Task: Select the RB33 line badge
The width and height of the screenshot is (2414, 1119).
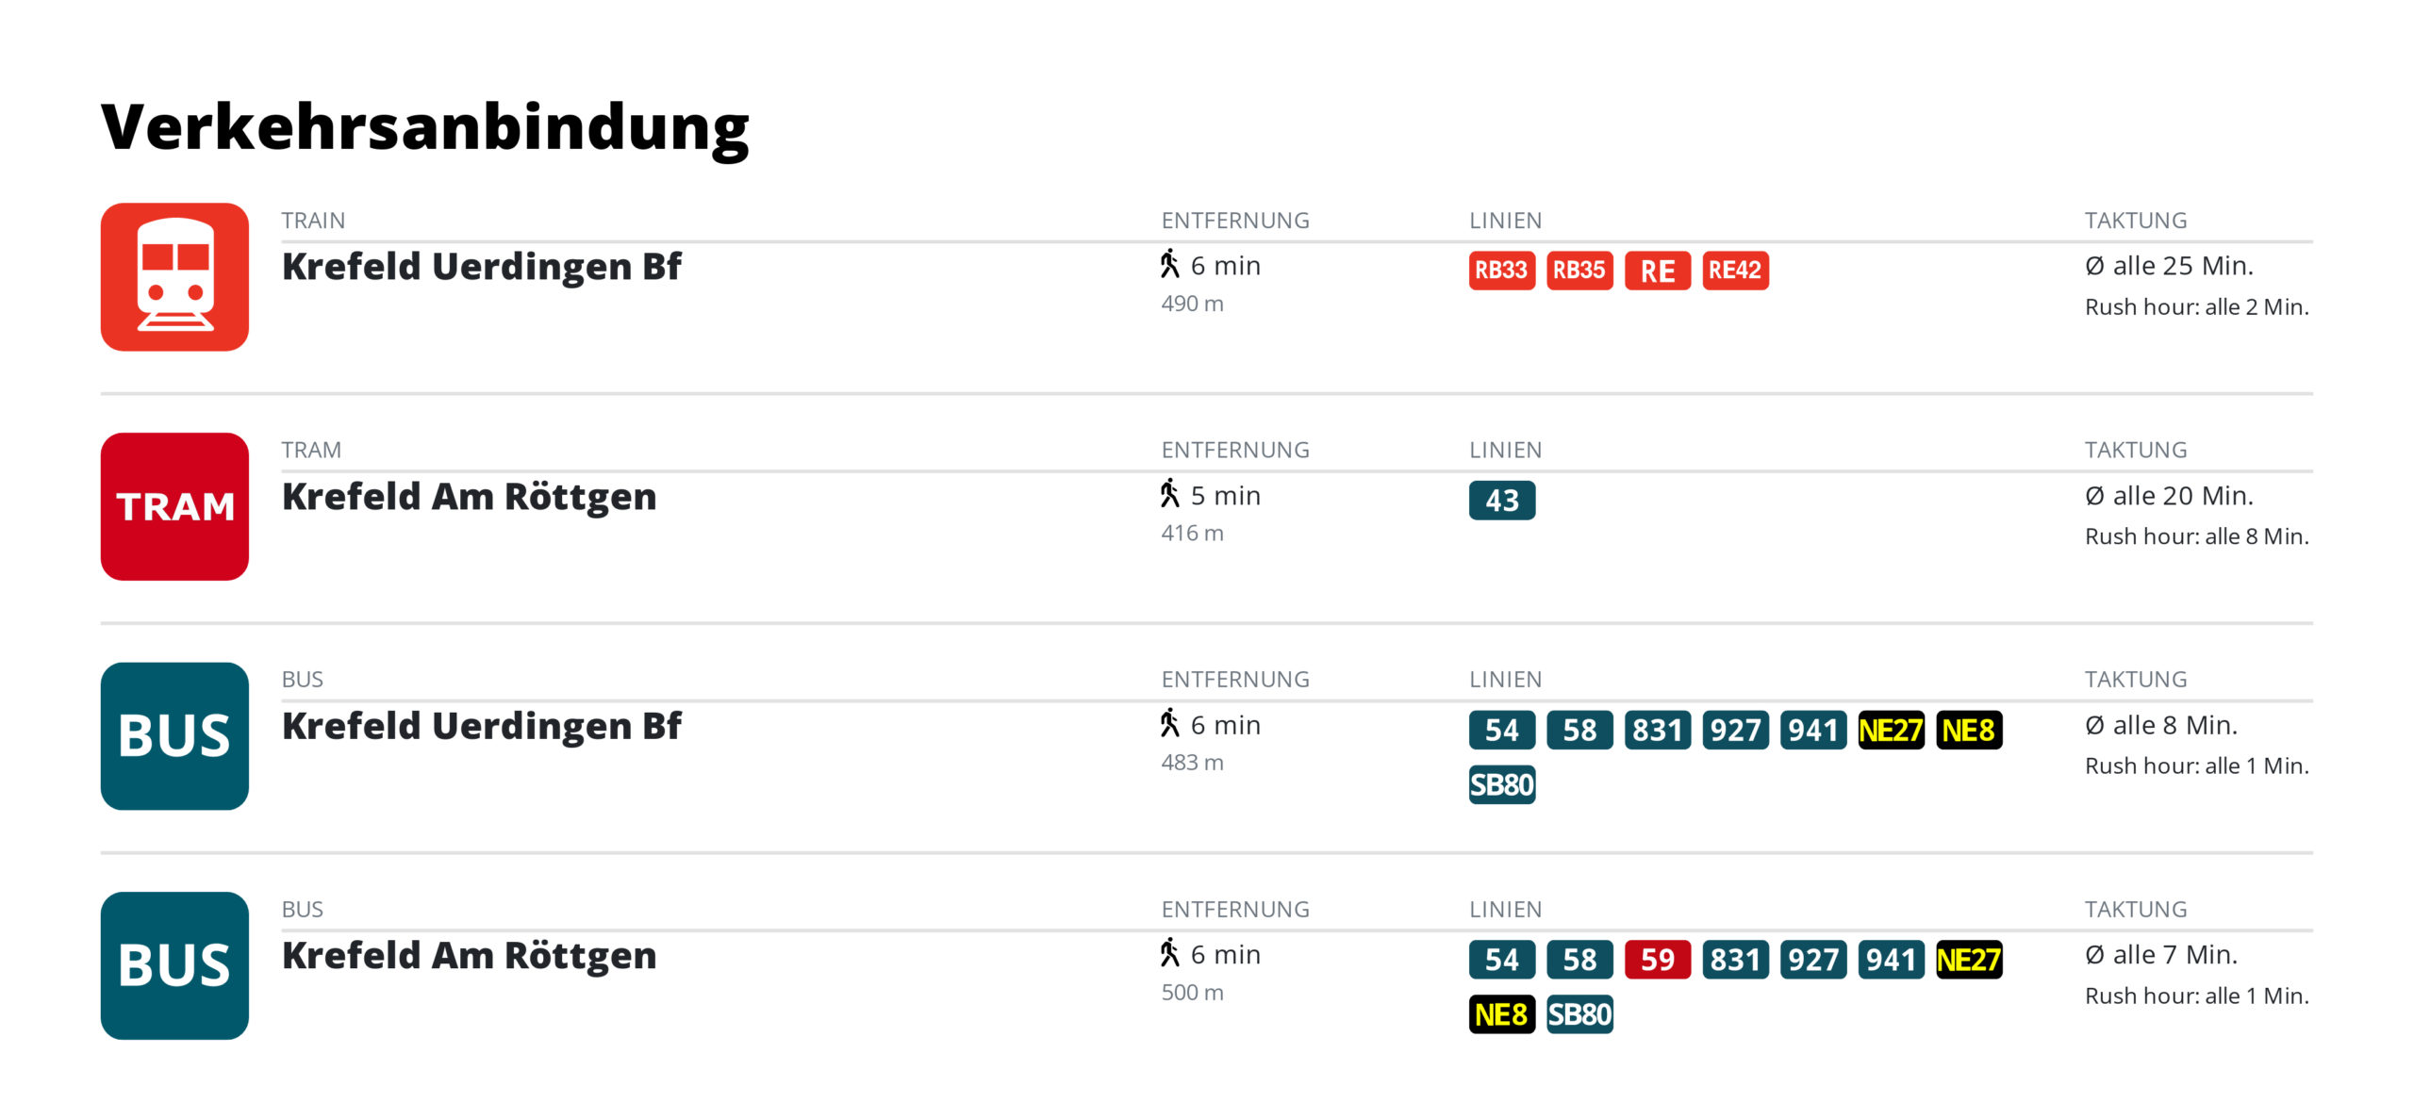Action: click(x=1501, y=271)
